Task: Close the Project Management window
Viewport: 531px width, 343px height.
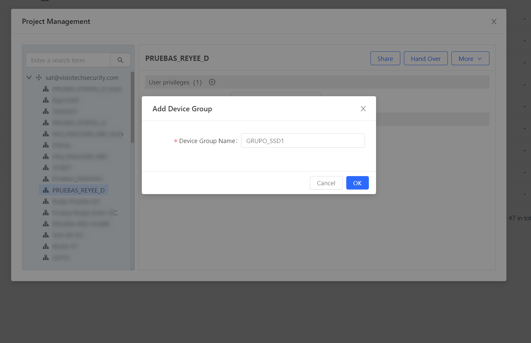Action: point(494,22)
